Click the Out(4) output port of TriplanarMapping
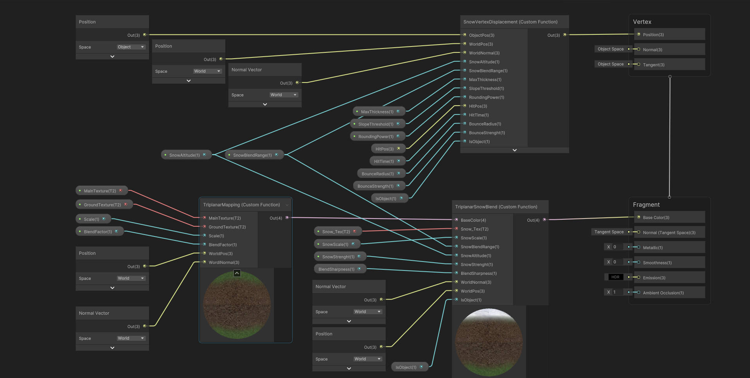 [x=287, y=218]
